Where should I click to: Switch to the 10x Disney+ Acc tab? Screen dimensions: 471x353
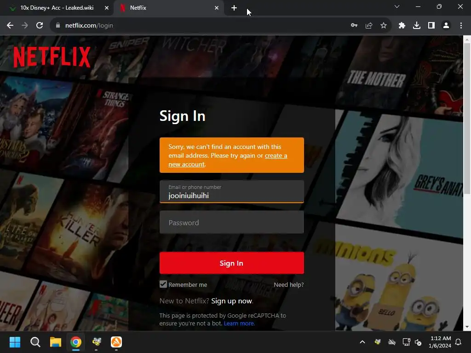[x=57, y=8]
